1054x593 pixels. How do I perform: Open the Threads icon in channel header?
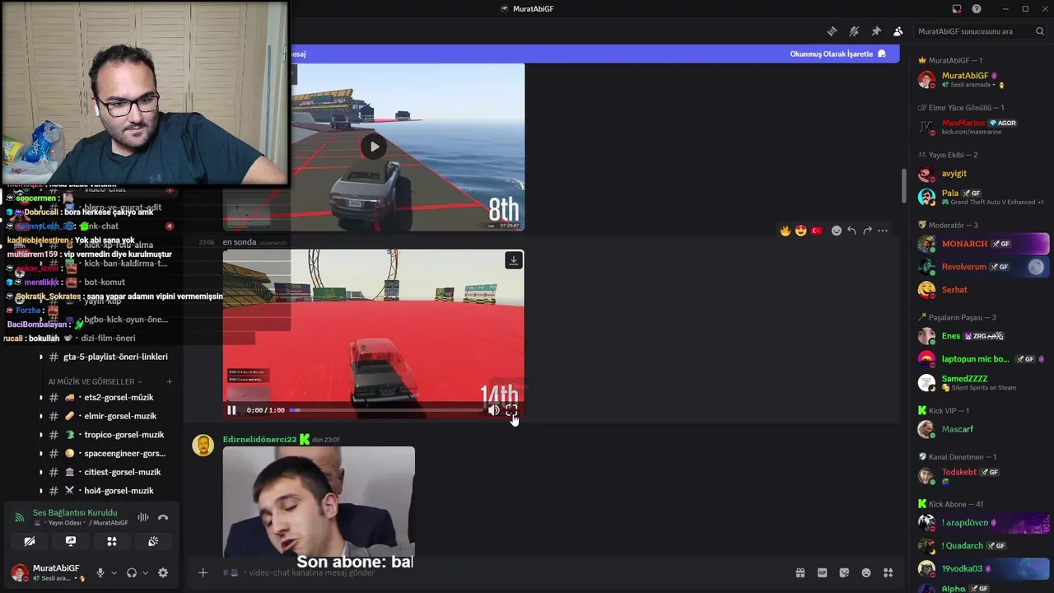coord(832,31)
